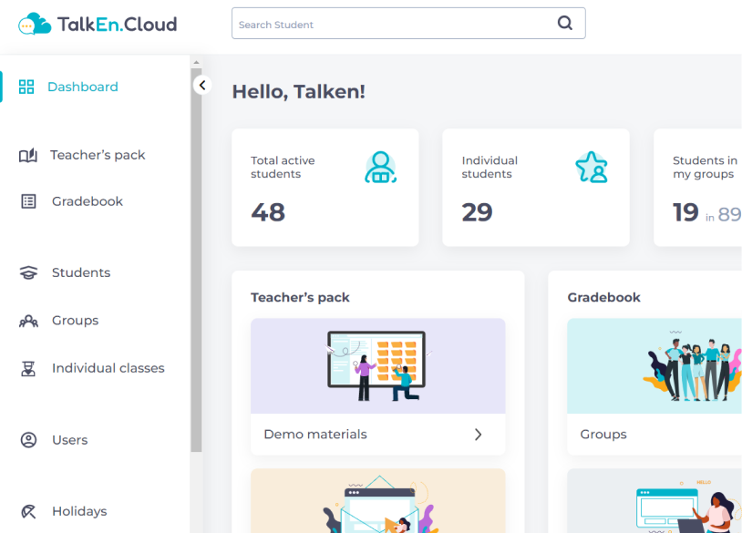Open the Demo materials illustration thumbnail
The width and height of the screenshot is (742, 533).
pyautogui.click(x=377, y=366)
